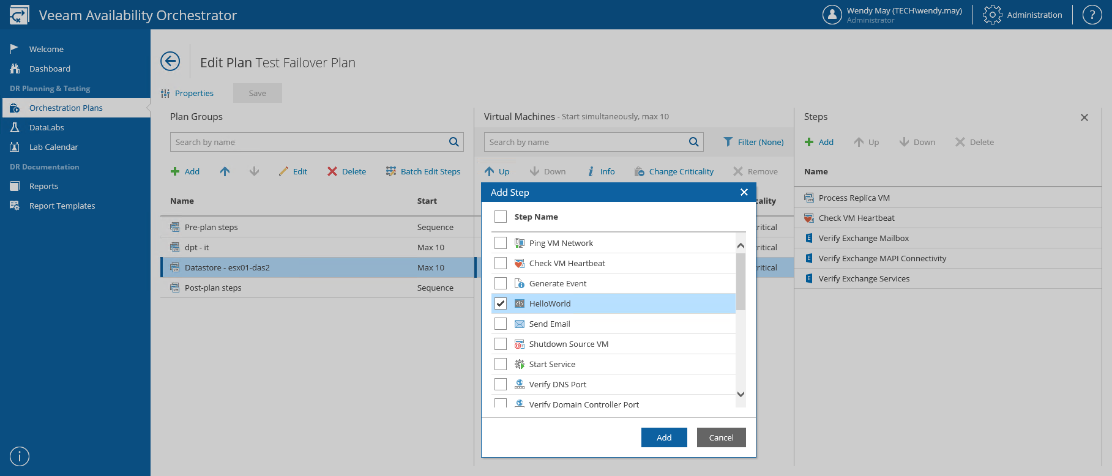Click Add in Plan Groups toolbar

(185, 171)
